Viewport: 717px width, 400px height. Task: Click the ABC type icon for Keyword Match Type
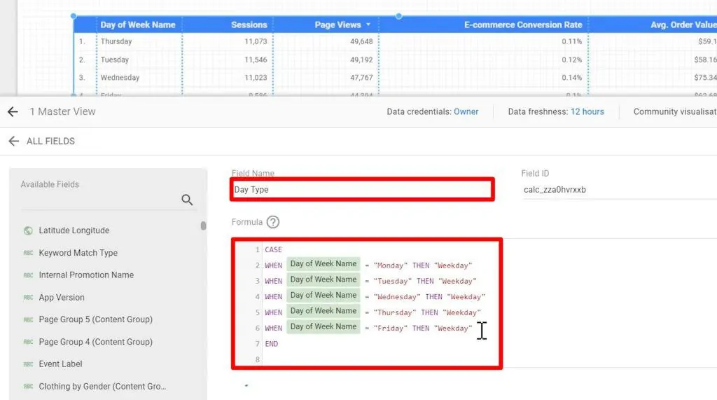(28, 253)
